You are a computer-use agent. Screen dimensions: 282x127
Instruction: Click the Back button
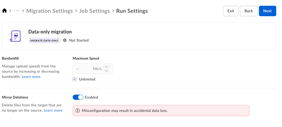[x=248, y=11]
